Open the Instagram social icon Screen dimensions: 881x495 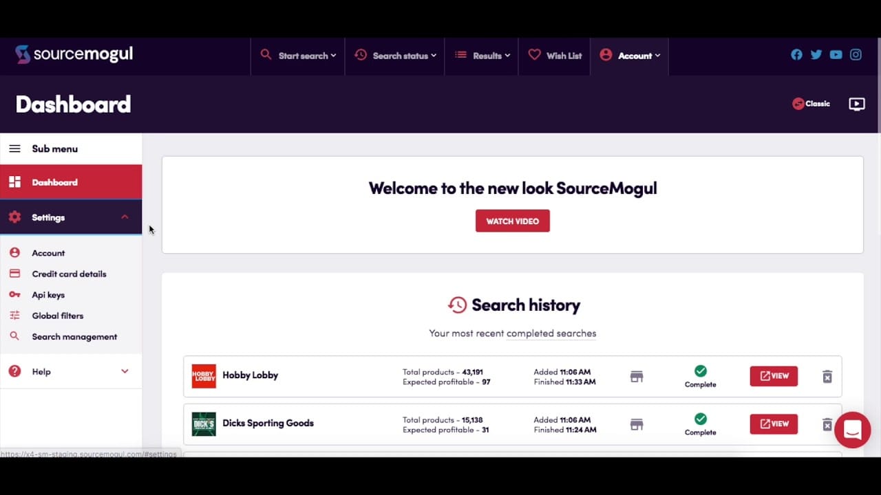click(x=856, y=55)
